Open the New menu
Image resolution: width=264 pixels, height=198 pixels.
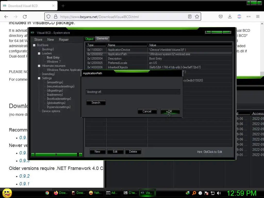tap(51, 39)
